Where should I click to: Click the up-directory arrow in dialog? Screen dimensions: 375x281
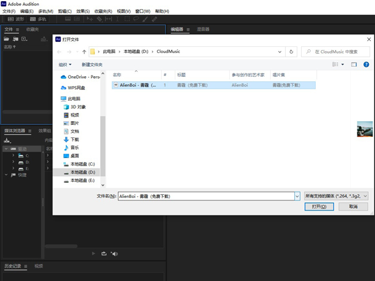[84, 52]
